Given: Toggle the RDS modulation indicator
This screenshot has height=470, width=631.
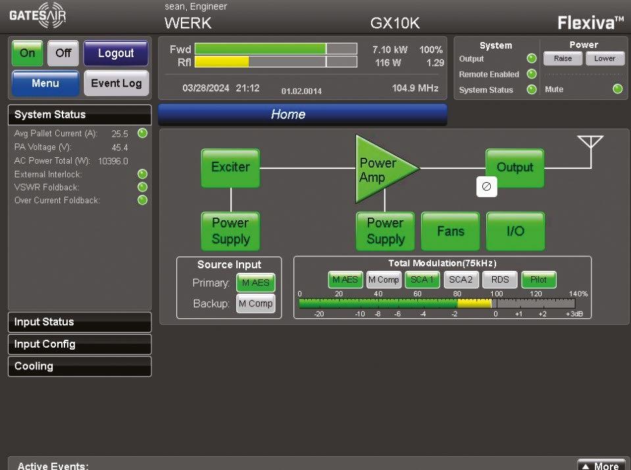Looking at the screenshot, I should [500, 279].
